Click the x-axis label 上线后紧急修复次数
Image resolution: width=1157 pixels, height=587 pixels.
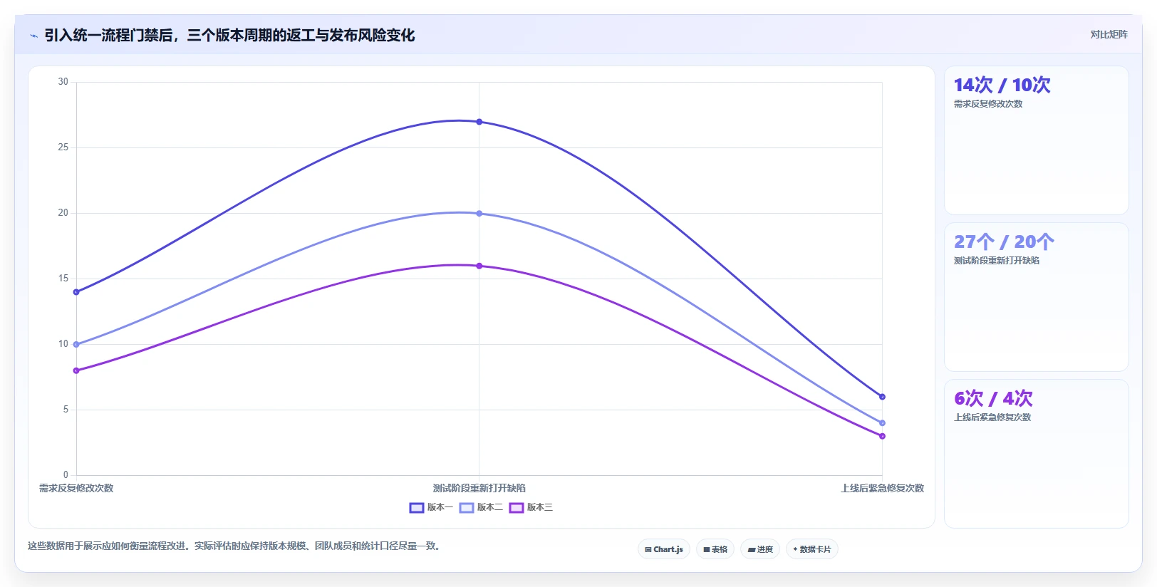pyautogui.click(x=882, y=488)
